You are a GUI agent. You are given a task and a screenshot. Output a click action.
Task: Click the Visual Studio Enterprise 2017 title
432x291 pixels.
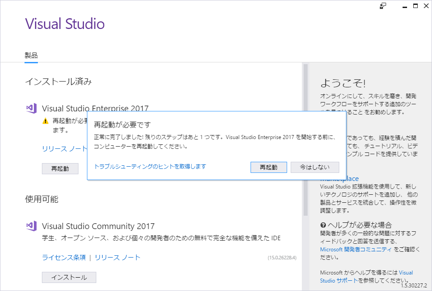(x=95, y=108)
